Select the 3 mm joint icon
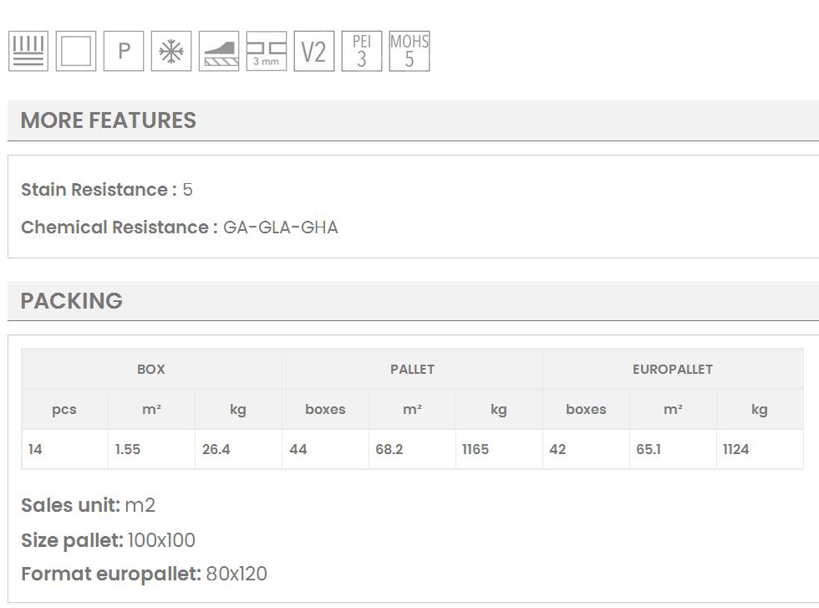The image size is (819, 608). point(267,52)
